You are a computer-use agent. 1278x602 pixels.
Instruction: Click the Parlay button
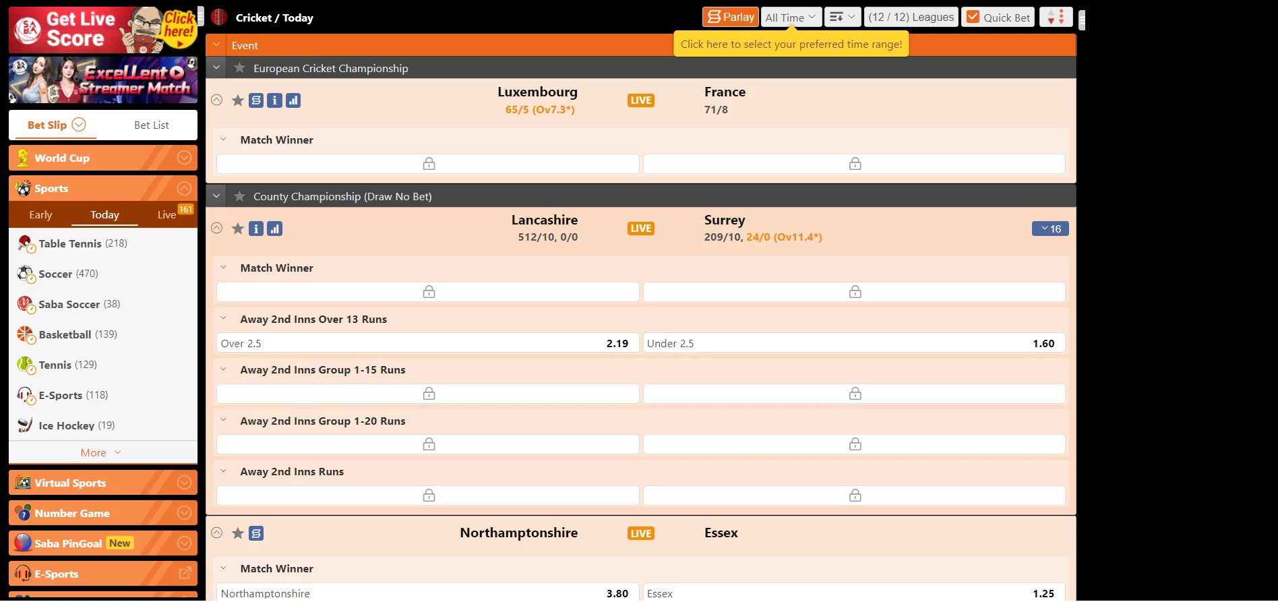[731, 17]
